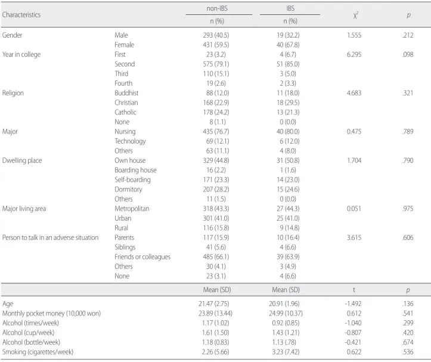Click the 'Self-boarding' category

[x=132, y=180]
